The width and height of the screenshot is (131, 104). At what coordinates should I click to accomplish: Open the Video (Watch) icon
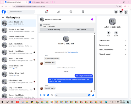point(71,12)
